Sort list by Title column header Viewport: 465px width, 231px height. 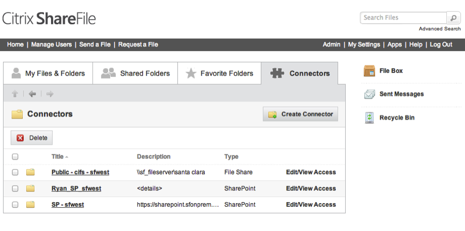(57, 157)
